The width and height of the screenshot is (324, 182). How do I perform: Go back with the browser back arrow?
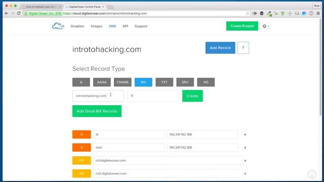tap(7, 14)
